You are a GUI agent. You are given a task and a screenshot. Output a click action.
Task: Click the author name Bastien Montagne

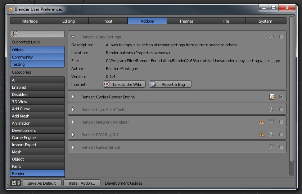[122, 69]
